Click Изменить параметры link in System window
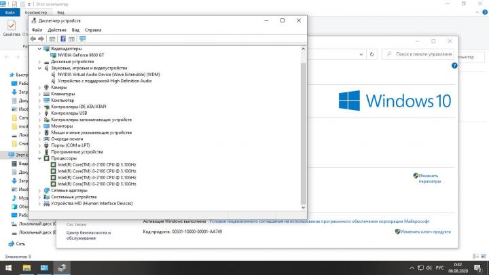The height and width of the screenshot is (275, 489). pos(429,179)
